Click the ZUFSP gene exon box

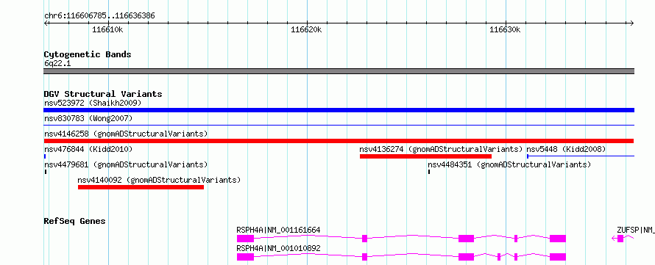[620, 239]
